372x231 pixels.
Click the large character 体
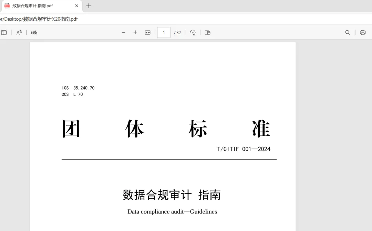(134, 129)
